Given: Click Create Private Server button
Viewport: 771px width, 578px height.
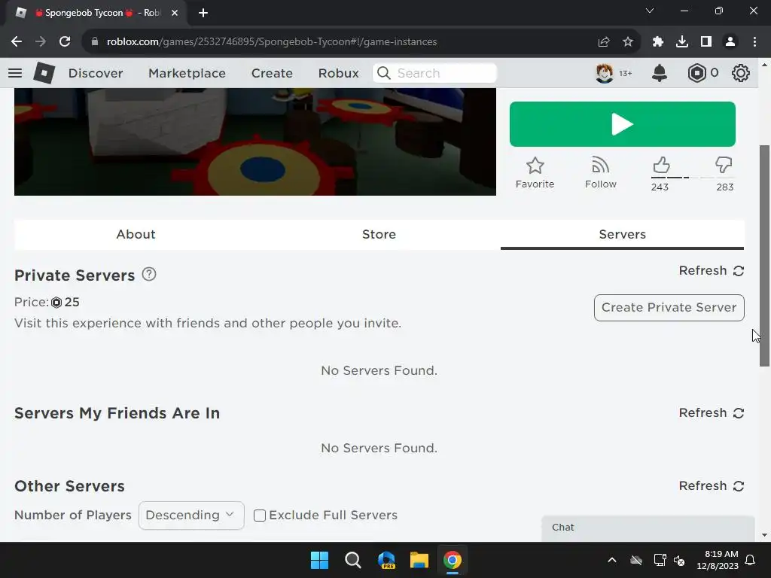Looking at the screenshot, I should click(x=669, y=308).
